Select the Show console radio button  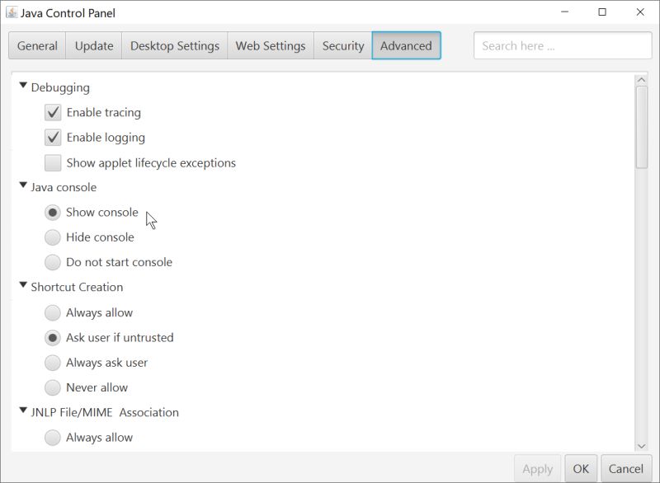(53, 213)
